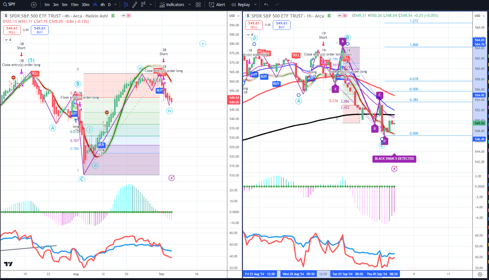Select the 3m timeframe
Screen dimensions: 489x280
[x=56, y=5]
